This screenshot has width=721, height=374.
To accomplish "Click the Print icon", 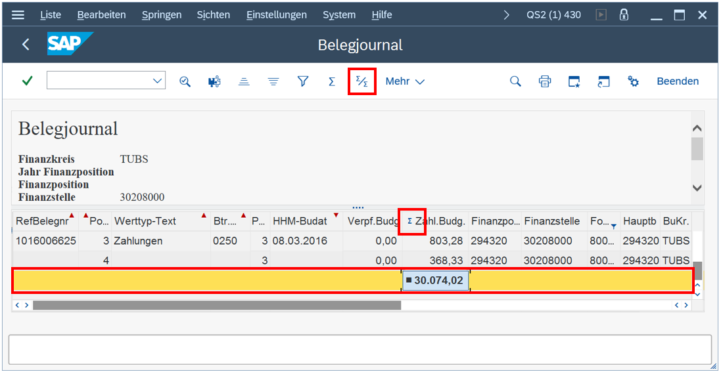I will click(545, 81).
